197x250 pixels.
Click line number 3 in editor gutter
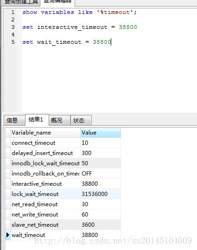[13, 27]
